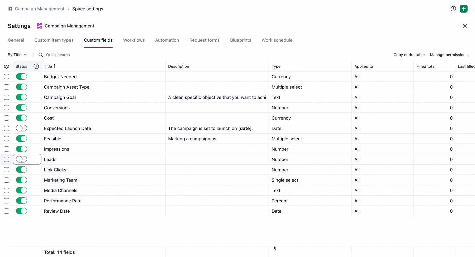Click the Campaign Management breadcrumb icon
Viewport: 475px width, 257px height.
(x=10, y=9)
